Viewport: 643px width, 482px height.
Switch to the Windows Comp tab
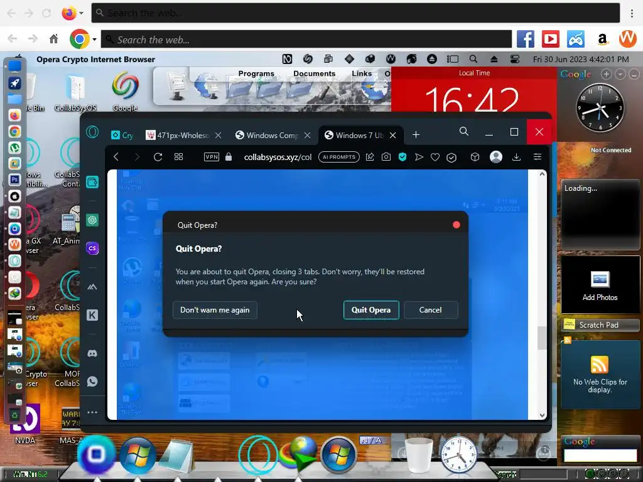click(x=268, y=136)
